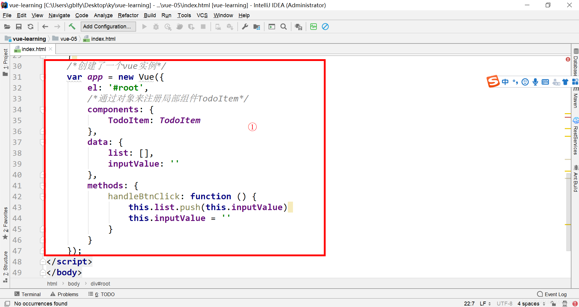Image resolution: width=579 pixels, height=307 pixels.
Task: Click Sogou soft keyboard icon
Action: (x=545, y=82)
